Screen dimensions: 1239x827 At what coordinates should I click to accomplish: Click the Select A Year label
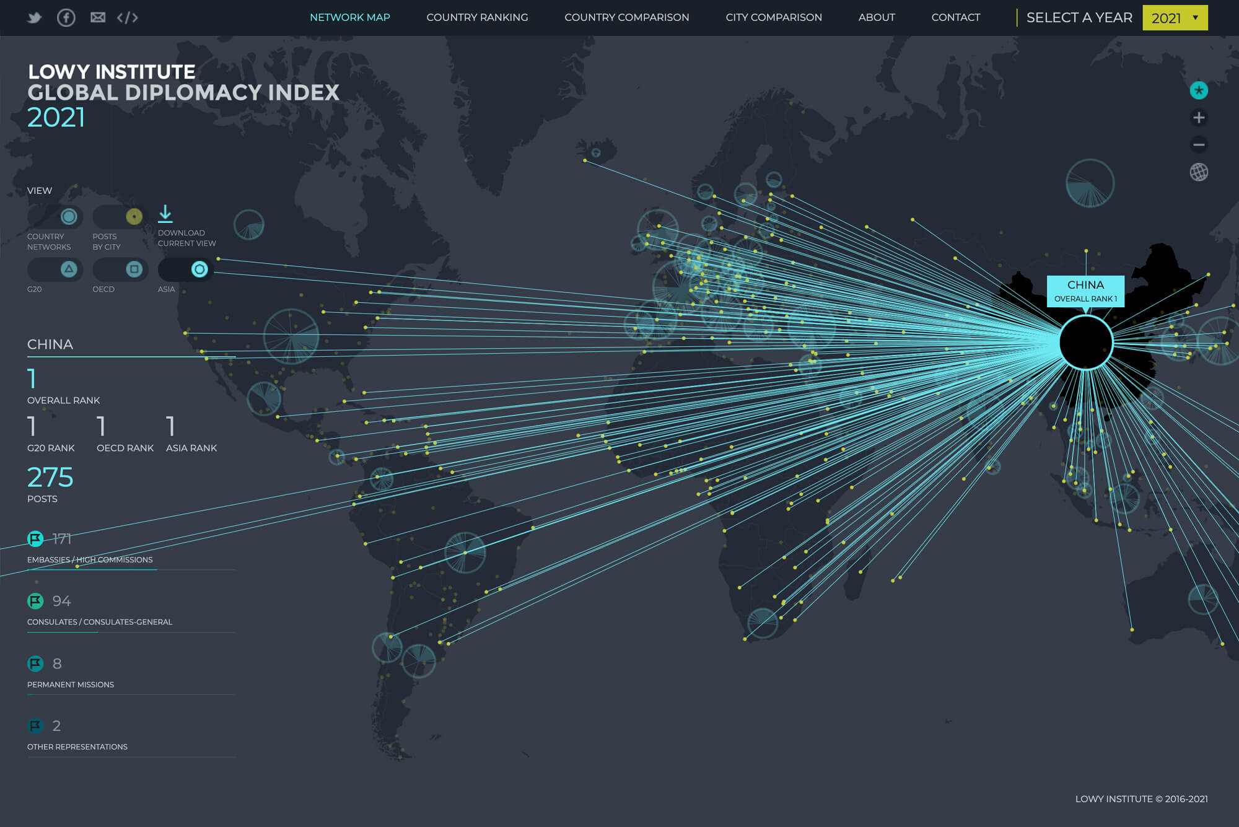1079,17
